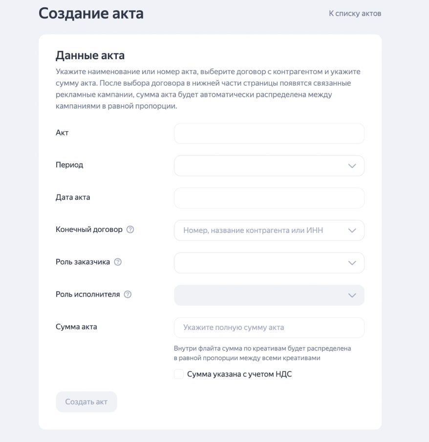Screen dimensions: 429x442
Task: Click the chevron arrow in Период field
Action: (352, 166)
